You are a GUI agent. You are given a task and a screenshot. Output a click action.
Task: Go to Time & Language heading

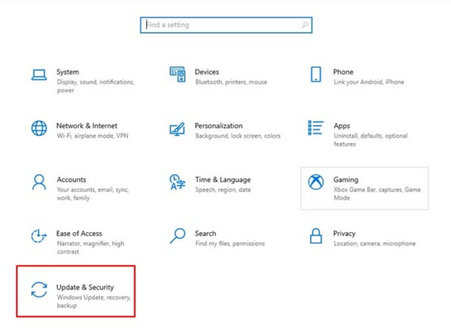(223, 180)
